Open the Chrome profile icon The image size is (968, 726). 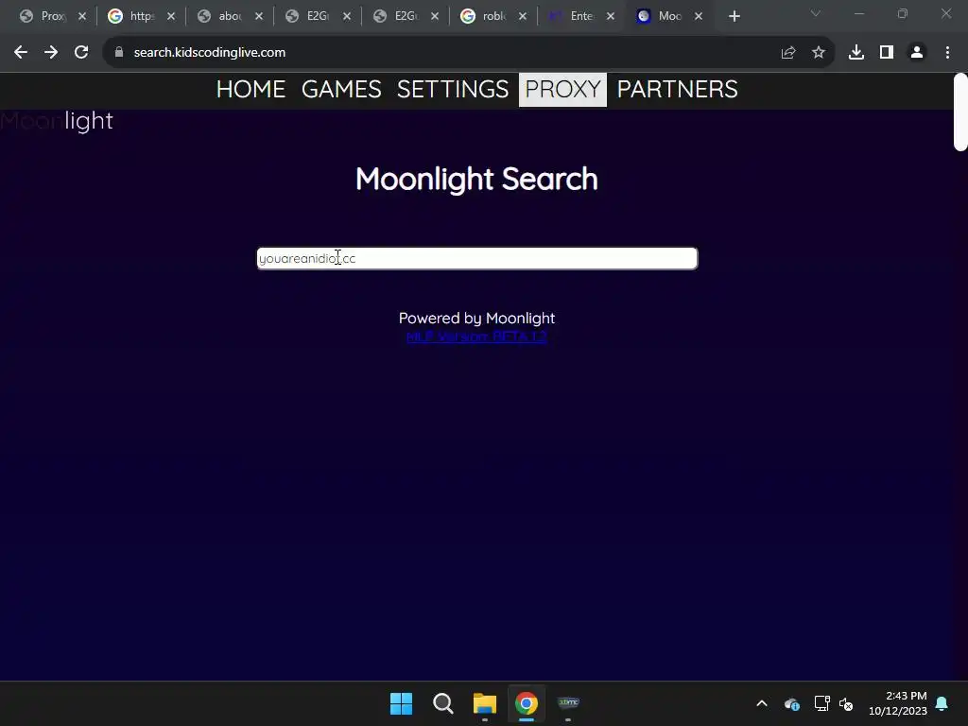(917, 53)
